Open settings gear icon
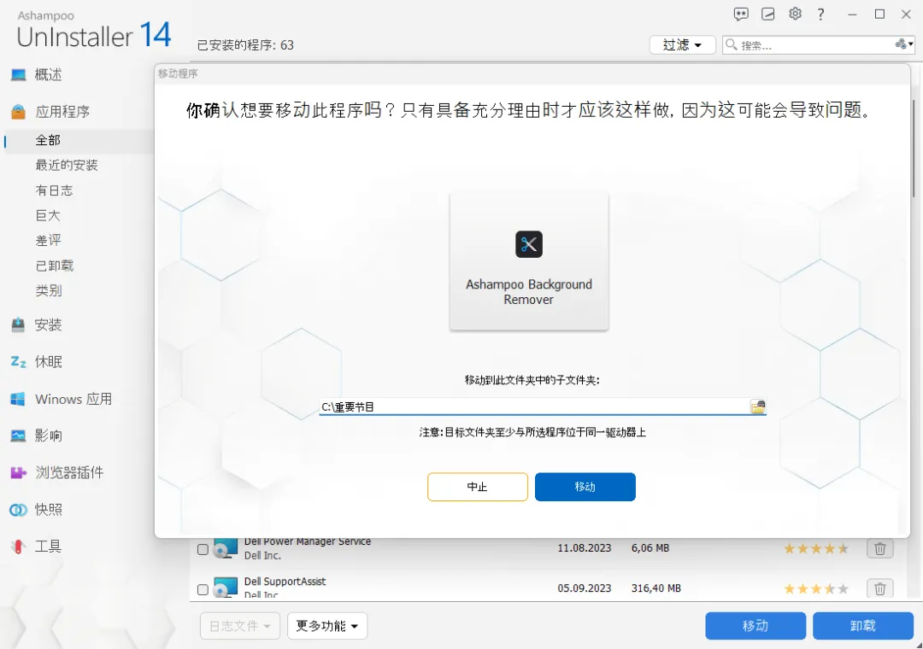Image resolution: width=923 pixels, height=649 pixels. pos(795,14)
